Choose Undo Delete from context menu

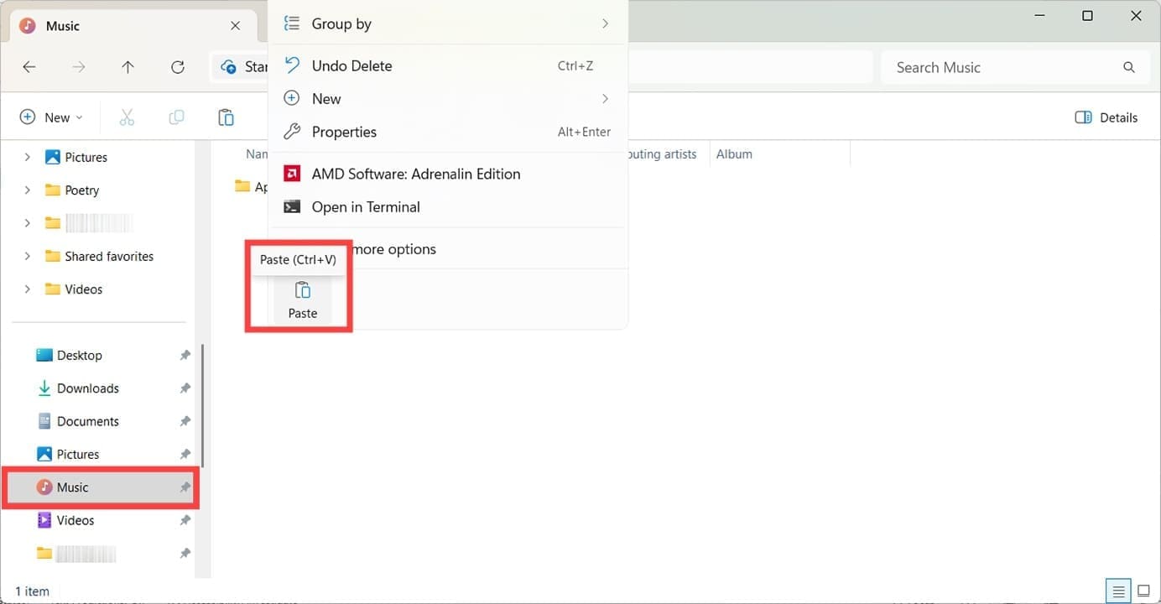pyautogui.click(x=446, y=65)
